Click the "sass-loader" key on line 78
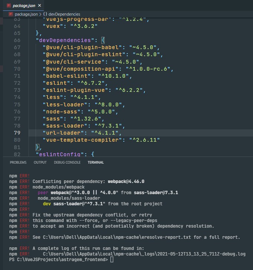Image resolution: width=253 pixels, height=270 pixels. click(x=65, y=126)
